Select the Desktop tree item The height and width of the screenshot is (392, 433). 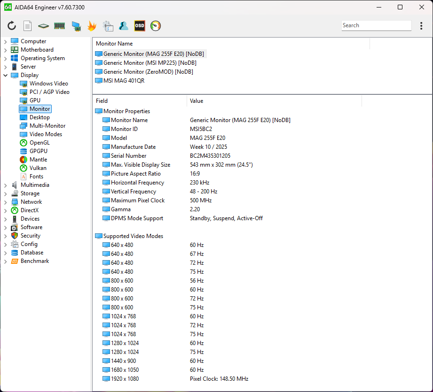35,117
